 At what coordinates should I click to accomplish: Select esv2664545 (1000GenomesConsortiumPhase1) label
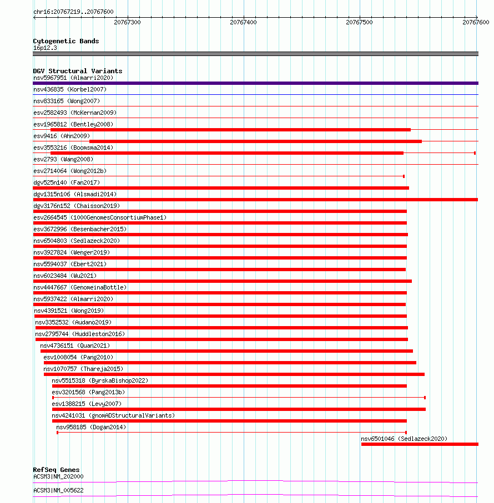click(x=100, y=217)
